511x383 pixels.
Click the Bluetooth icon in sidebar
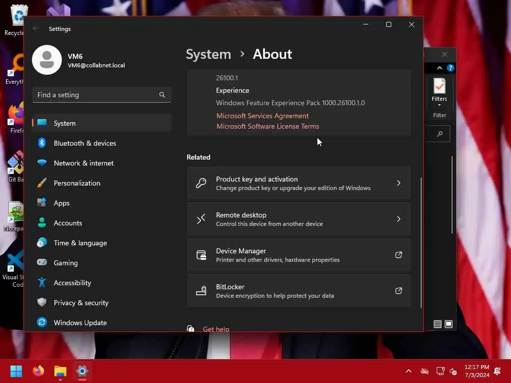click(42, 143)
